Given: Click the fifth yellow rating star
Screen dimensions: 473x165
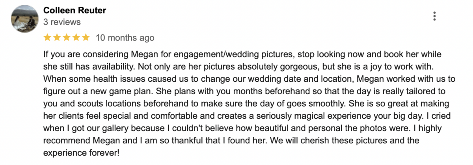Looking at the screenshot, I should click(x=86, y=38).
